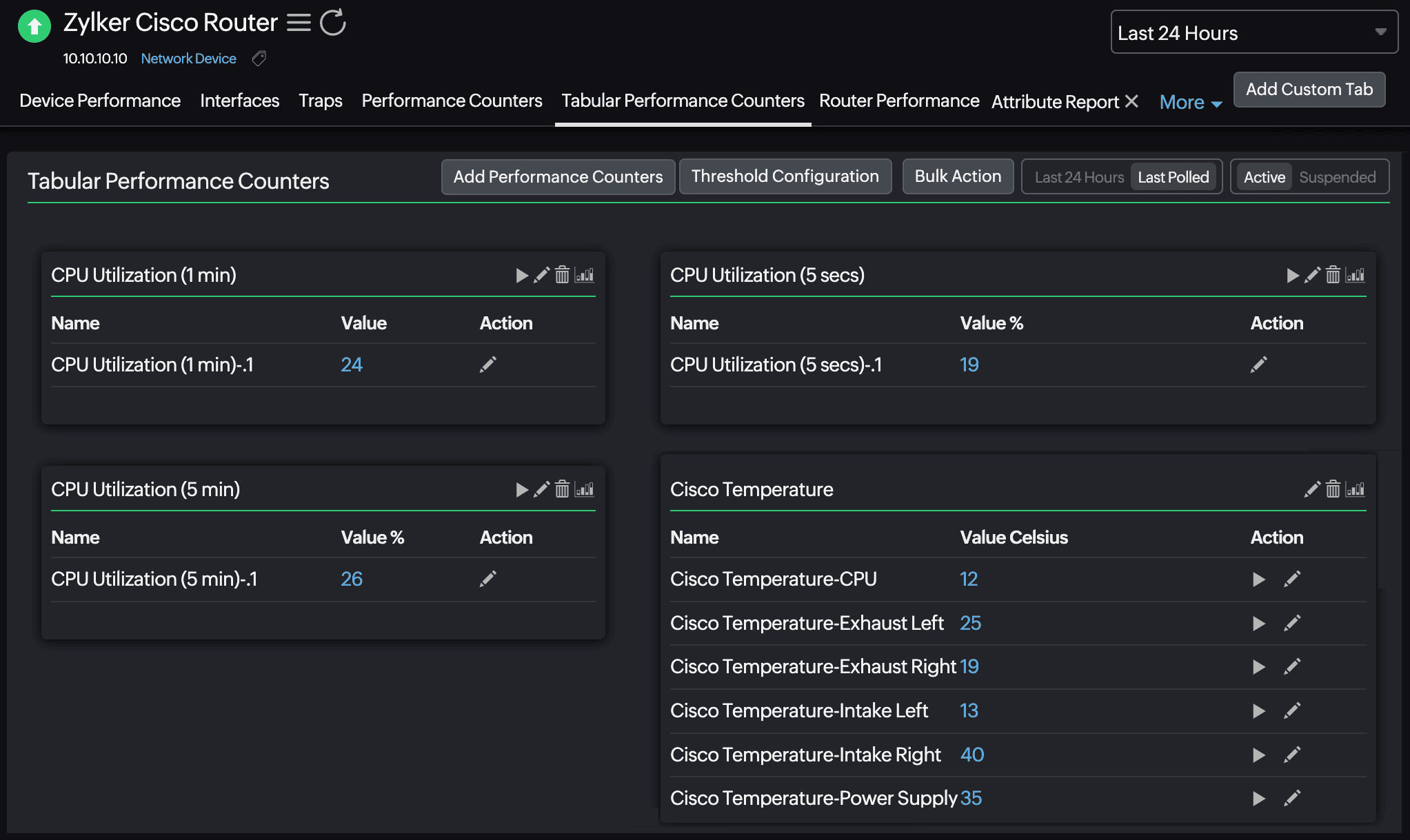Click value 40 for Cisco Temperature-Intake Right

pos(971,753)
